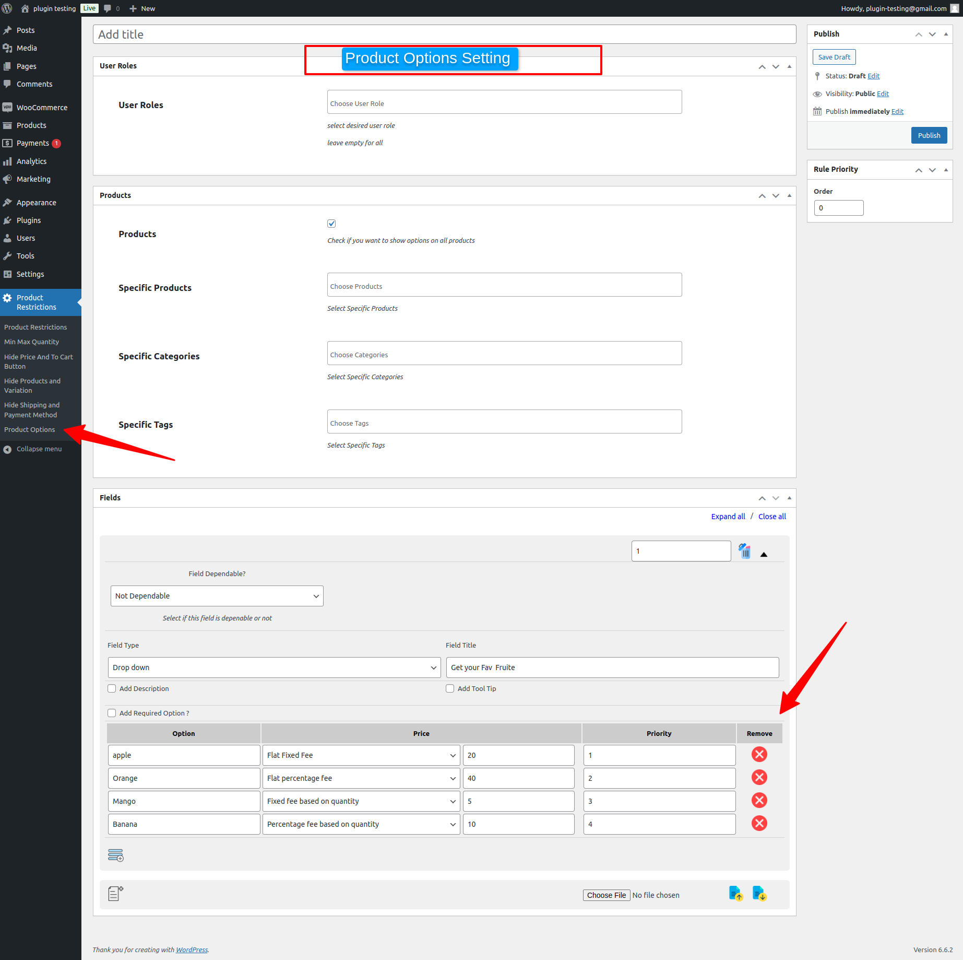
Task: Enable the Add Tool Tip checkbox
Action: (450, 688)
